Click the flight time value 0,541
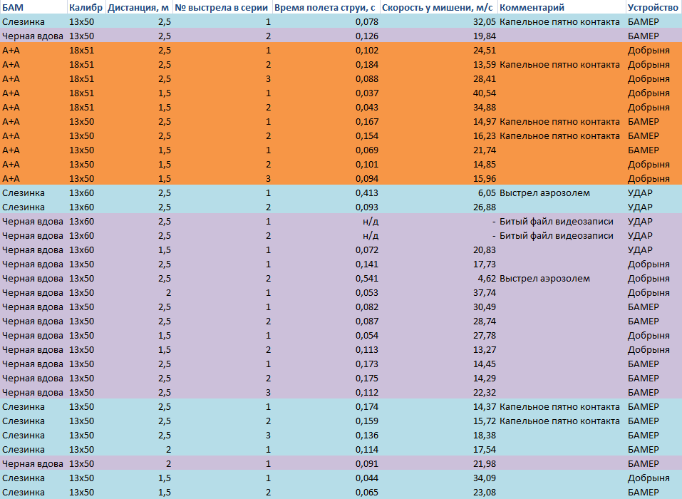 coord(366,279)
